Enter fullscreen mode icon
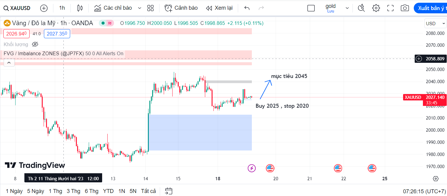The height and width of the screenshot is (196, 447). (x=390, y=8)
